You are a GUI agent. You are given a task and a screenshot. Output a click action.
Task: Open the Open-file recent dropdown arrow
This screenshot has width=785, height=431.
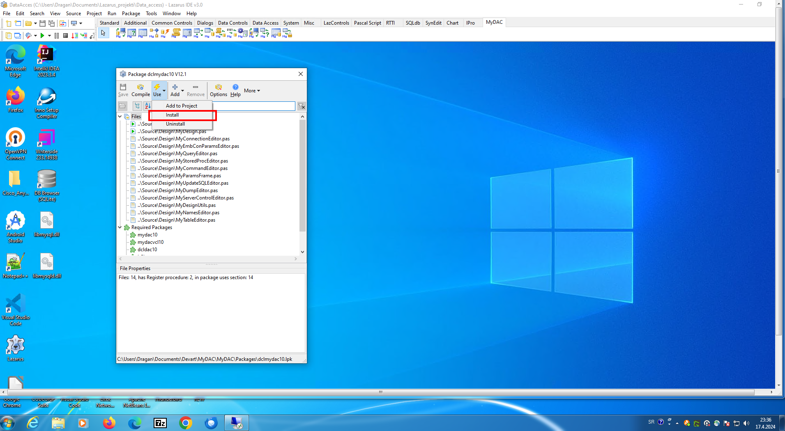(35, 23)
